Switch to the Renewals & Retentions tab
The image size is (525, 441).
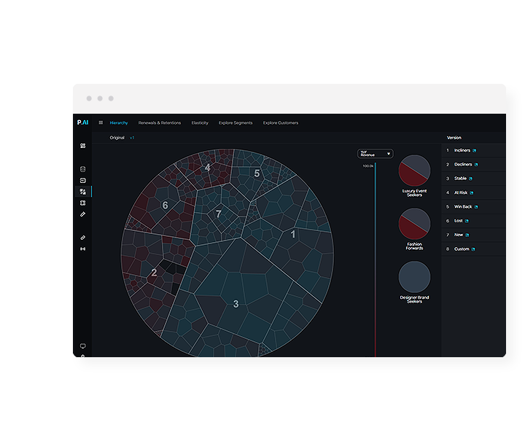point(160,122)
